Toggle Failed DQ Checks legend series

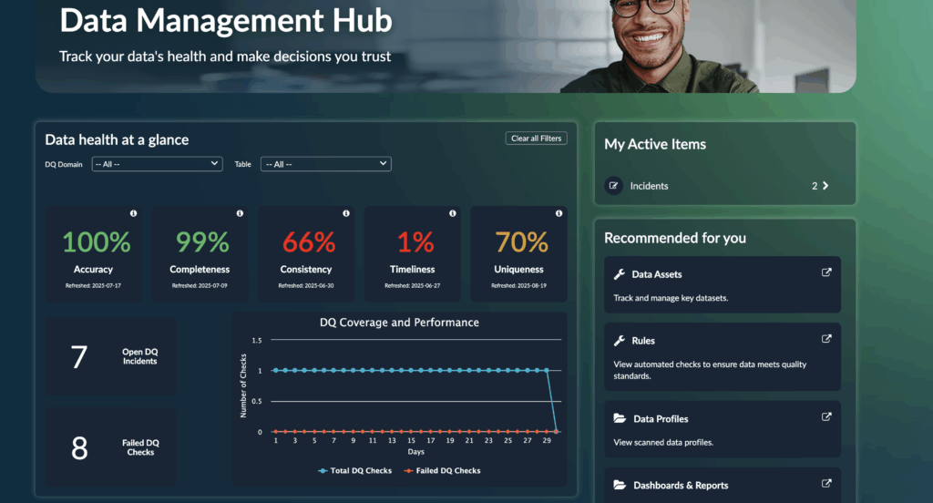pos(442,471)
